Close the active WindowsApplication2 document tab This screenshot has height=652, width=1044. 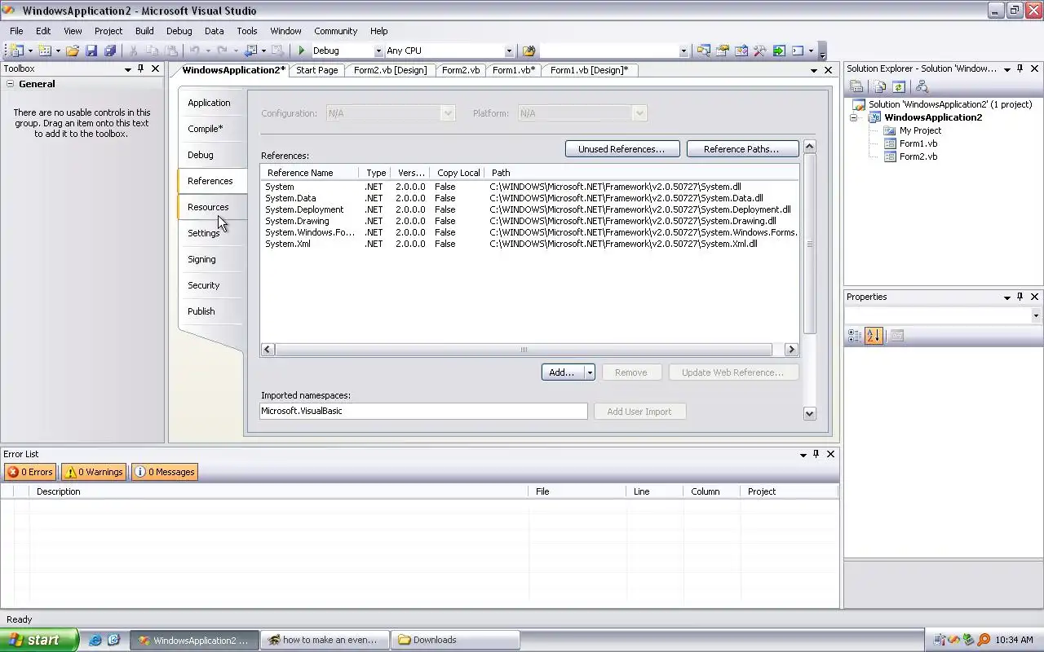(x=828, y=70)
